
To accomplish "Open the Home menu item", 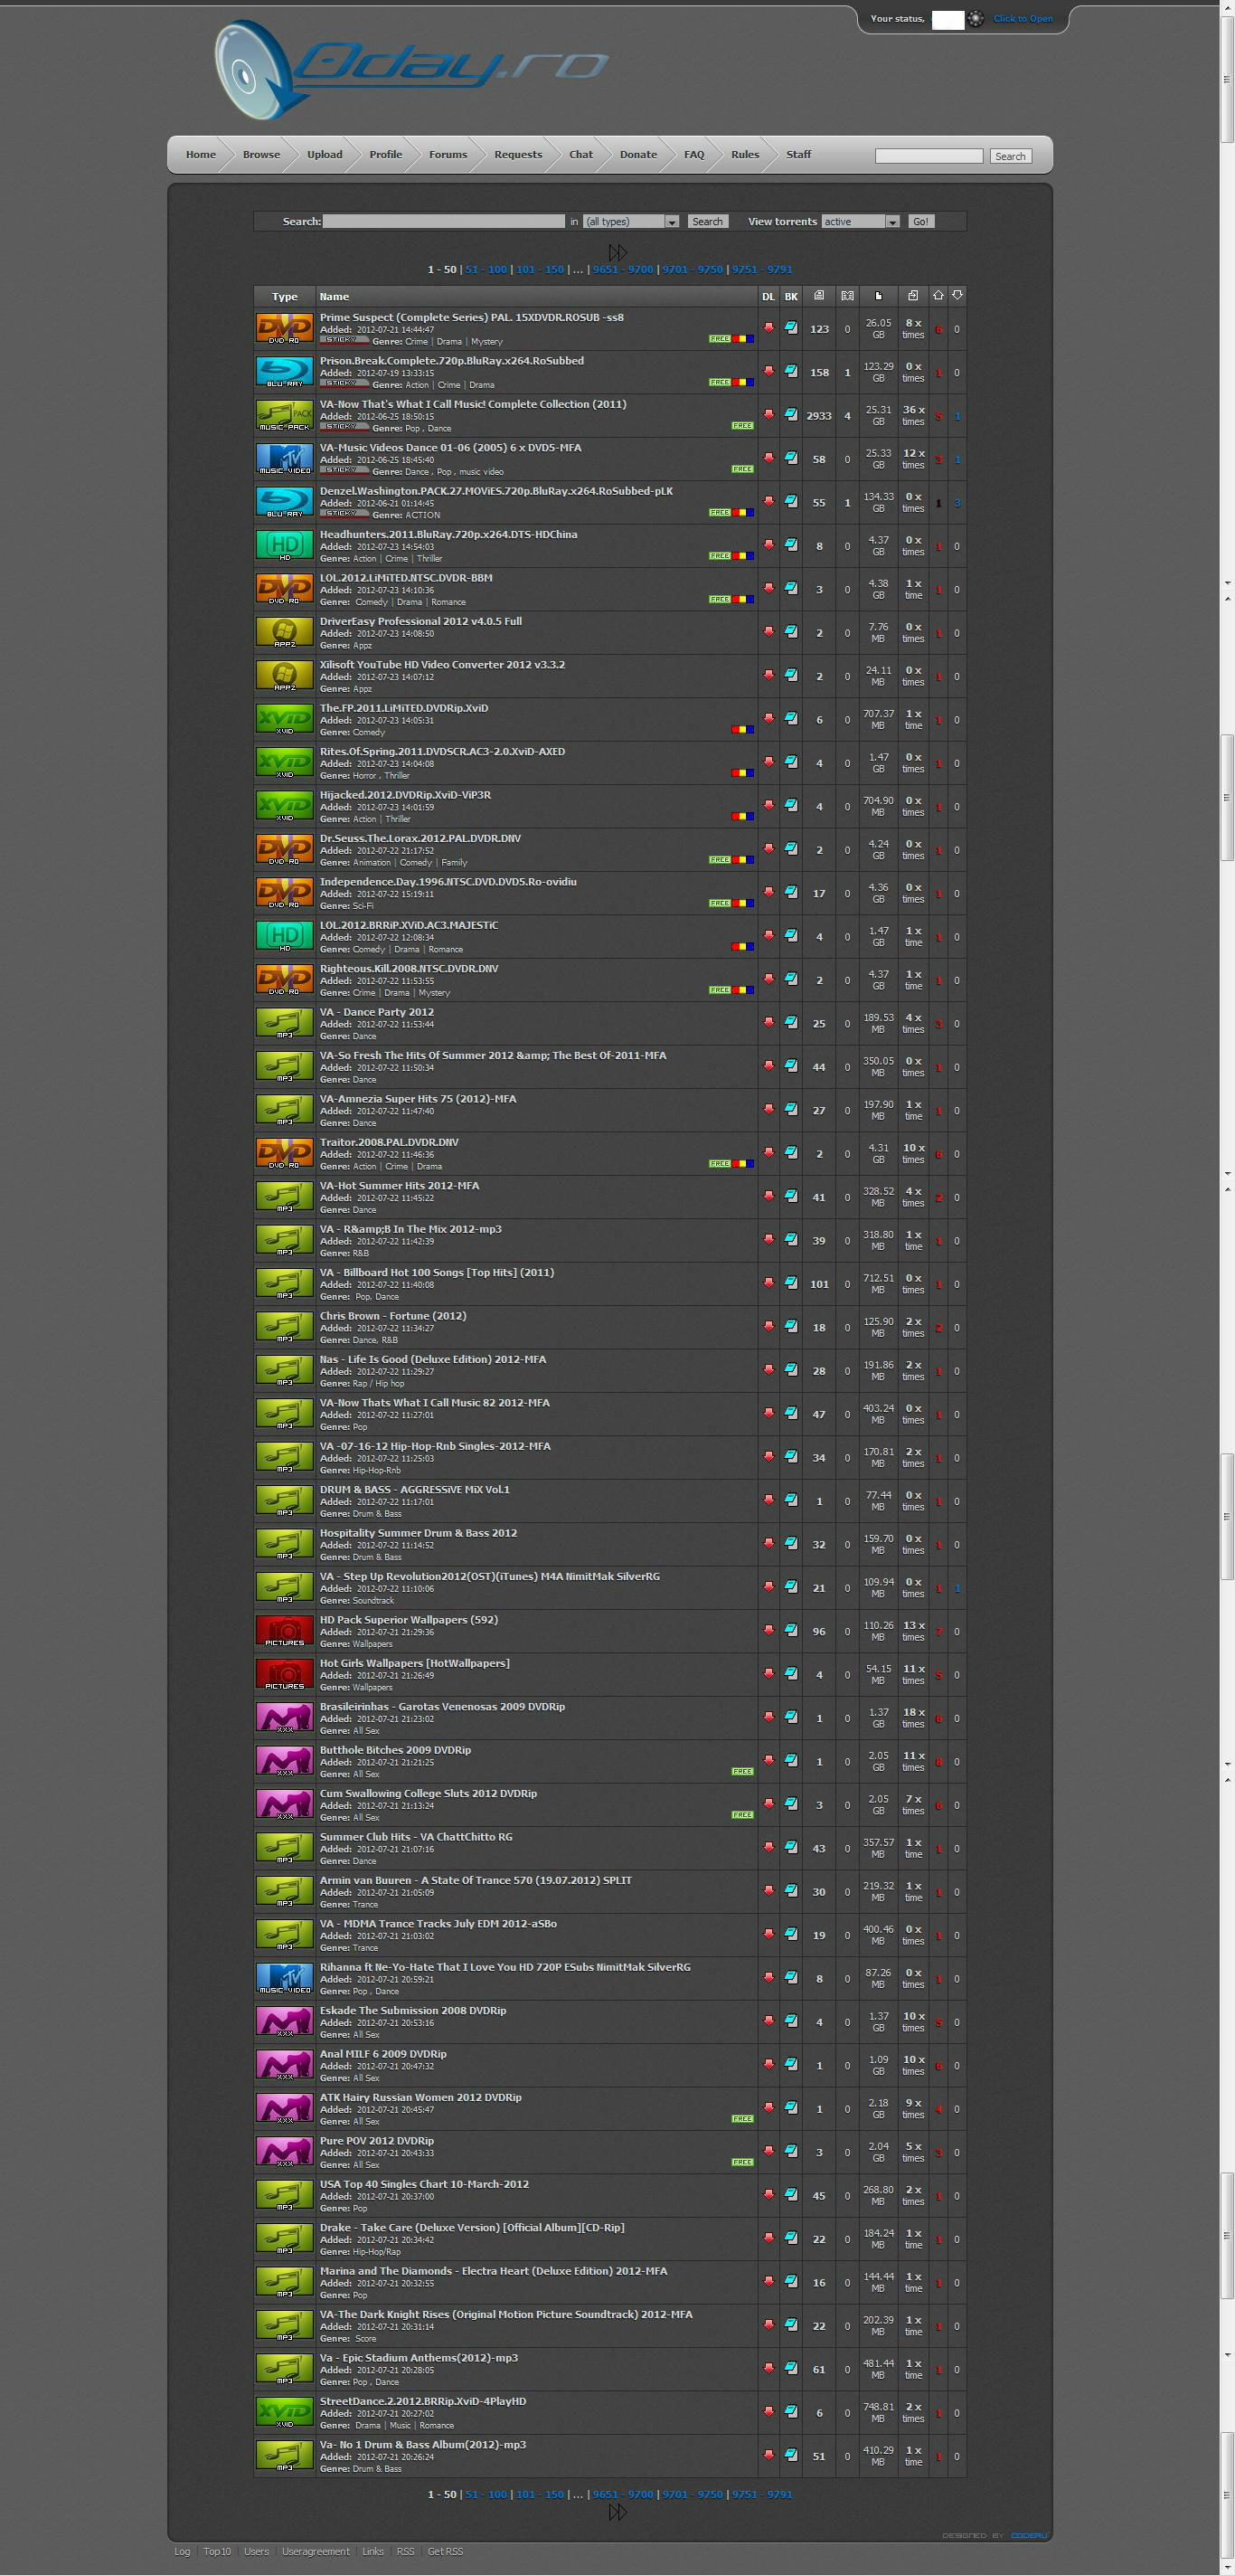I will click(201, 154).
